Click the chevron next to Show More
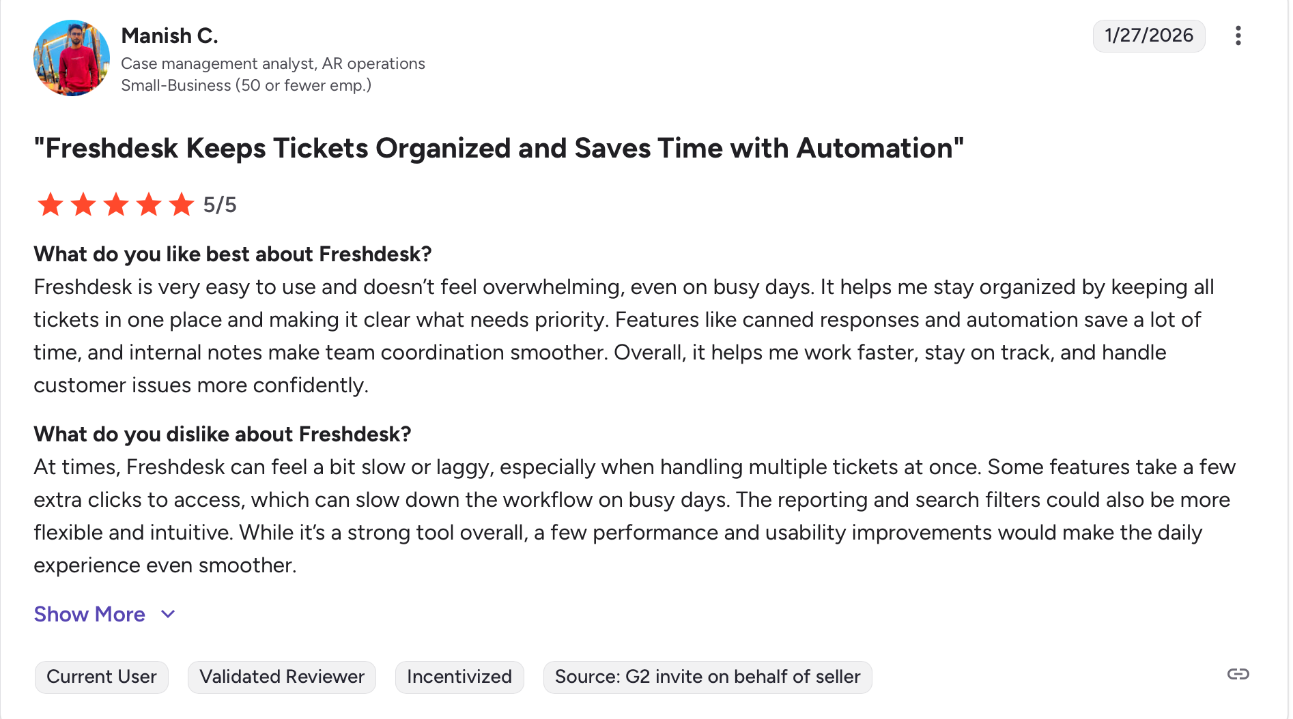 click(x=168, y=614)
